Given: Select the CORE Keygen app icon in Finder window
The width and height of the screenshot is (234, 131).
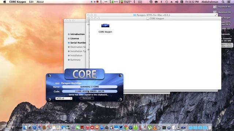Looking at the screenshot, I should (x=105, y=25).
